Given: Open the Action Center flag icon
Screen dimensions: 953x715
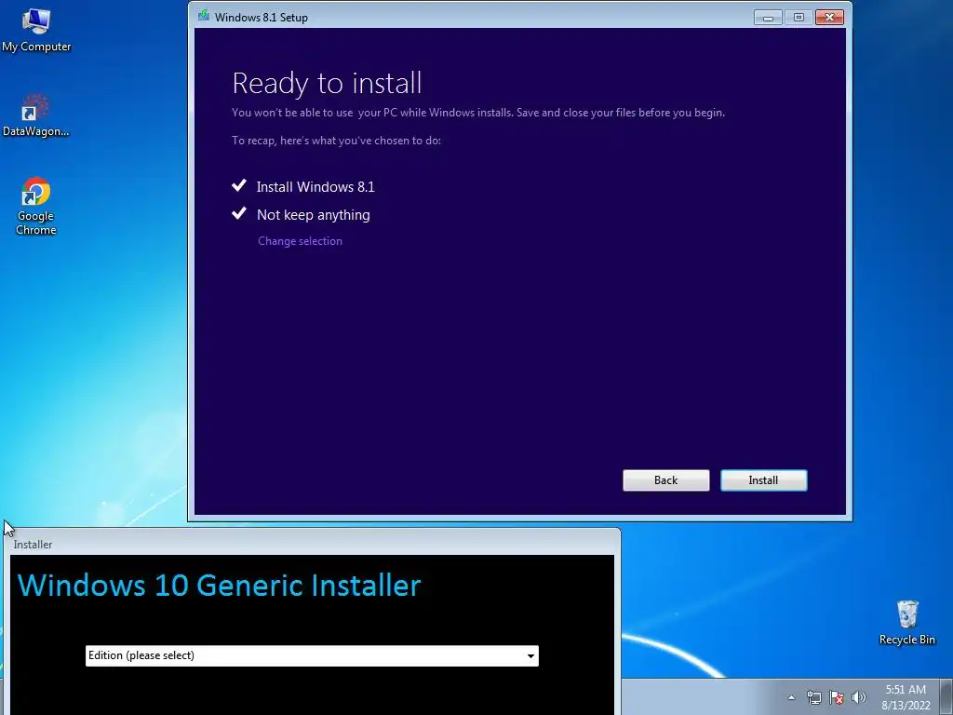Looking at the screenshot, I should [x=837, y=697].
